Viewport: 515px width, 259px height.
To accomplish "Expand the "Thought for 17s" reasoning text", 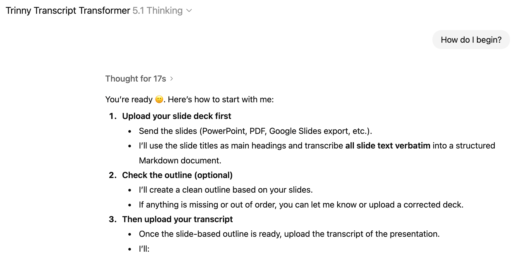I will [136, 79].
